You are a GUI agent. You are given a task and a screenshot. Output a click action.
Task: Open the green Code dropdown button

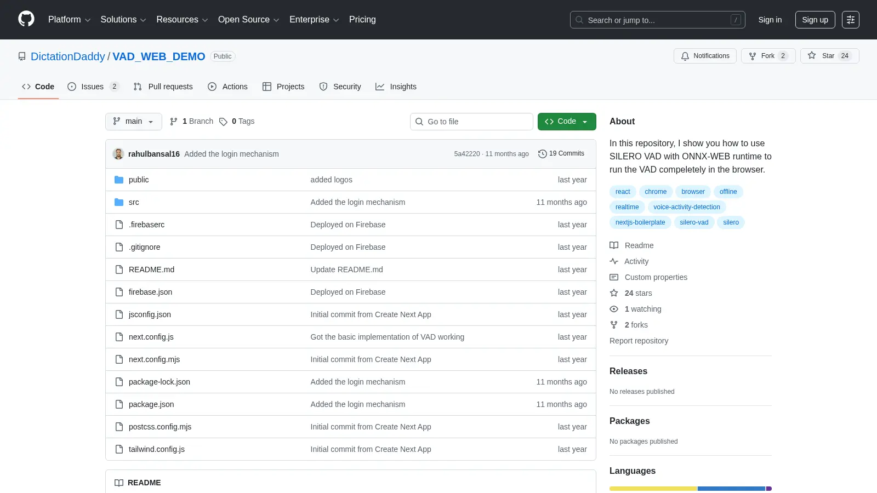point(567,122)
